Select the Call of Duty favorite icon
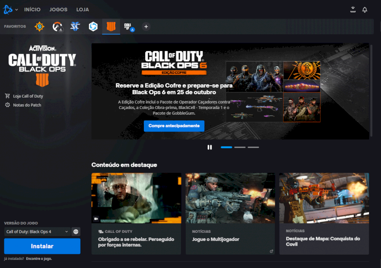This screenshot has height=268, width=381. (x=129, y=27)
